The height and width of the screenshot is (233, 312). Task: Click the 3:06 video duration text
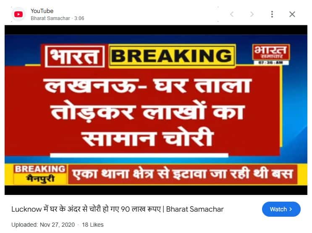tap(79, 18)
